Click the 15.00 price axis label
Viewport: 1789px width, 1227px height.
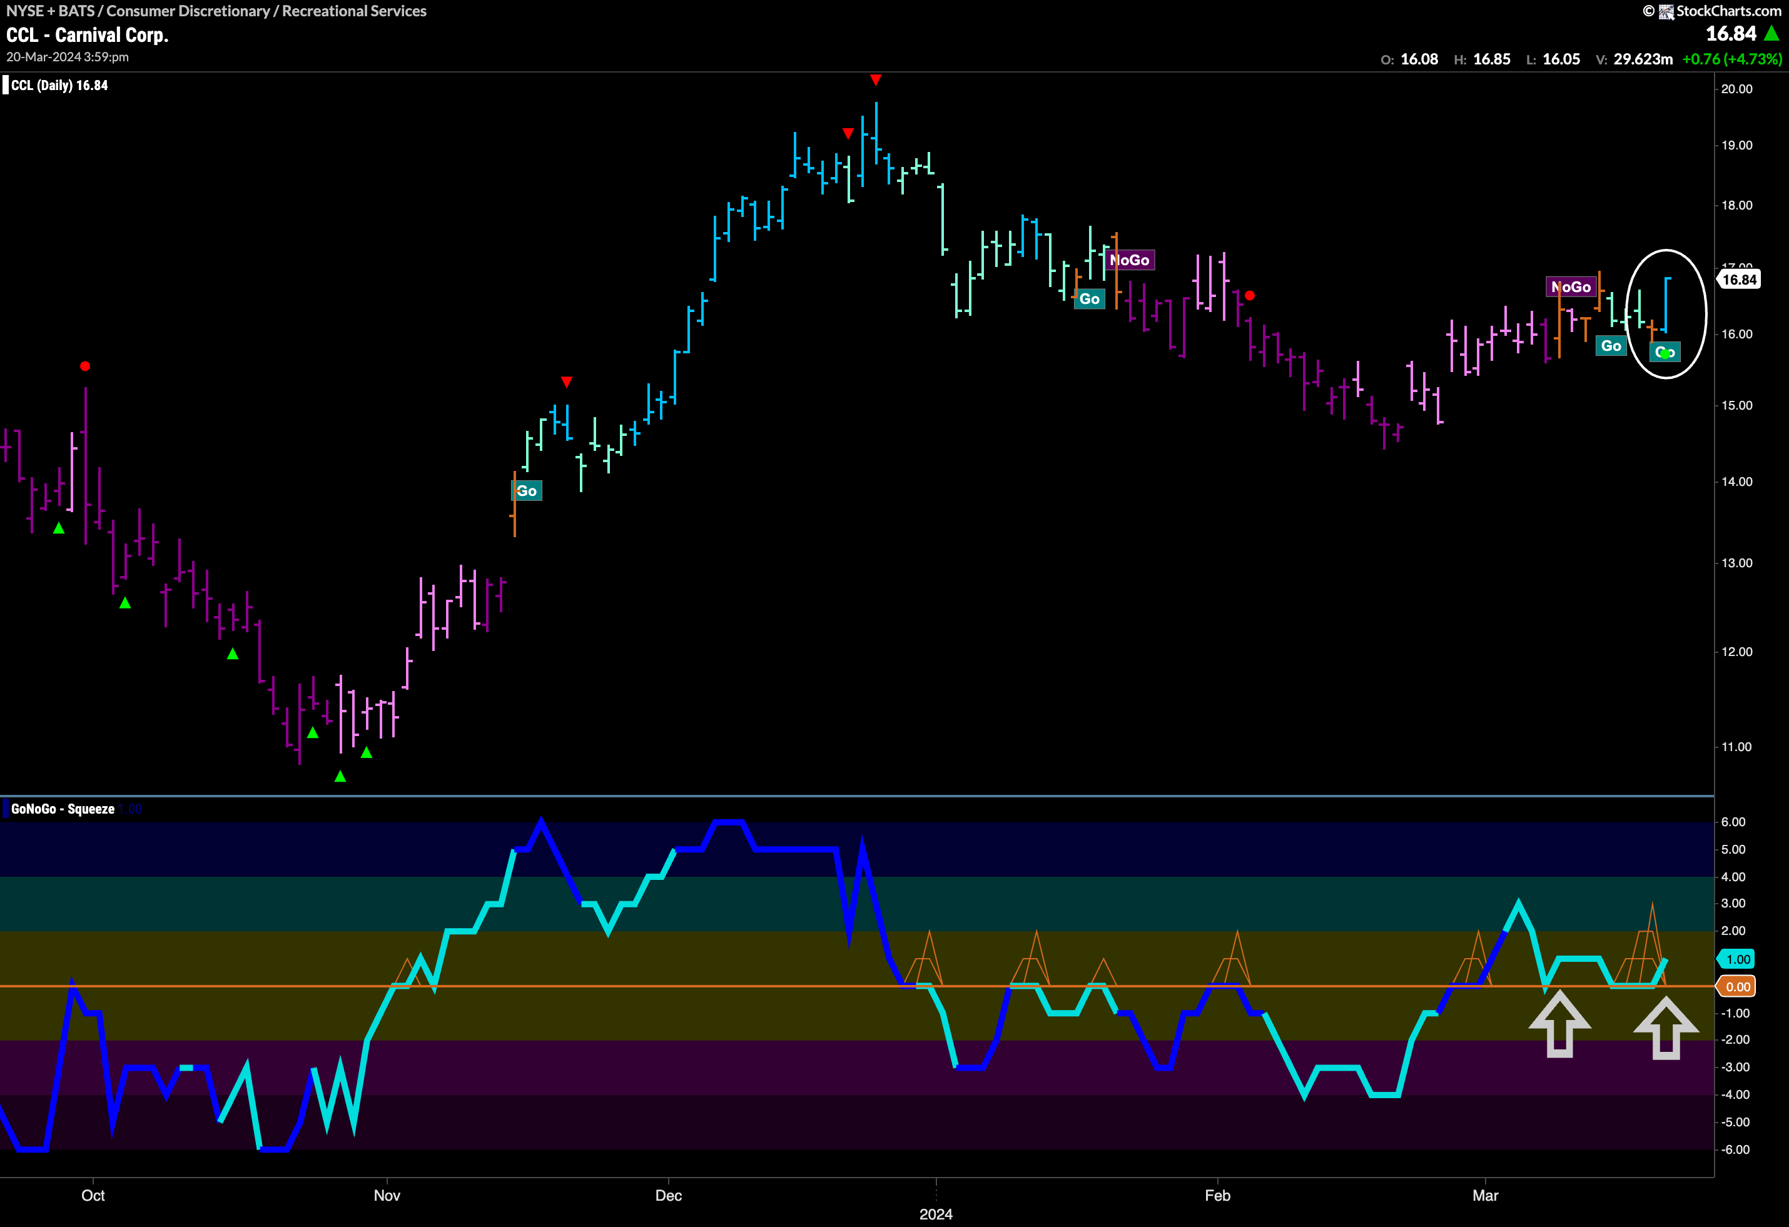coord(1736,406)
